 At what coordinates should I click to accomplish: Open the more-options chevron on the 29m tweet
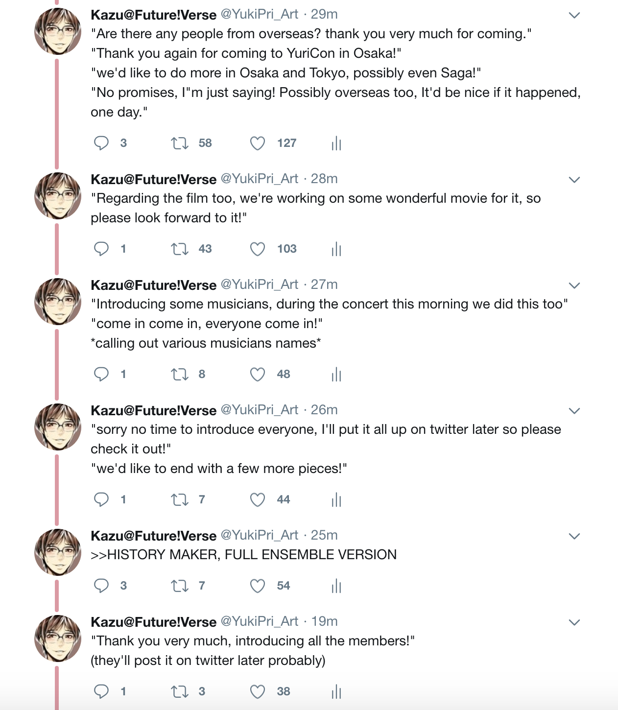point(574,15)
